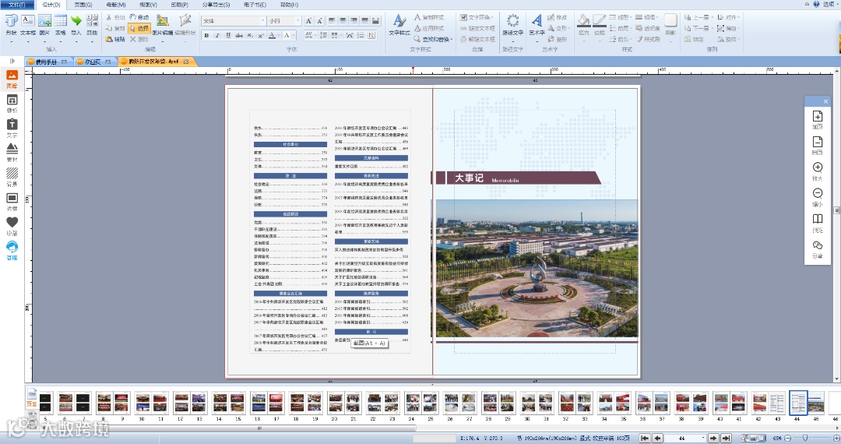
Task: Open 图库 image library in left sidebar
Action: click(x=12, y=79)
